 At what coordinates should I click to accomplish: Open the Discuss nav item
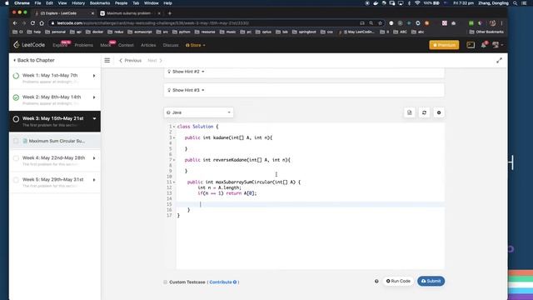point(171,45)
